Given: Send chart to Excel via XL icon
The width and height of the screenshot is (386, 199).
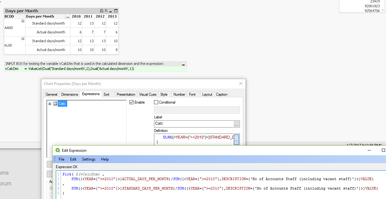Looking at the screenshot, I should [x=106, y=11].
